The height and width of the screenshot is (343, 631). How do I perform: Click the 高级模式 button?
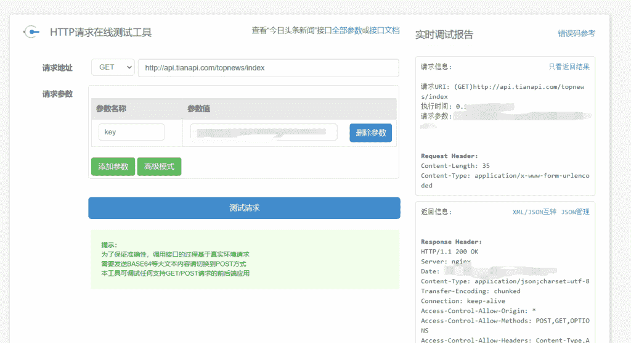click(x=160, y=167)
